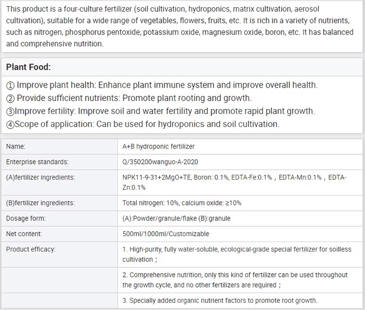Select the Plant Food heading
The image size is (365, 310).
click(x=28, y=67)
